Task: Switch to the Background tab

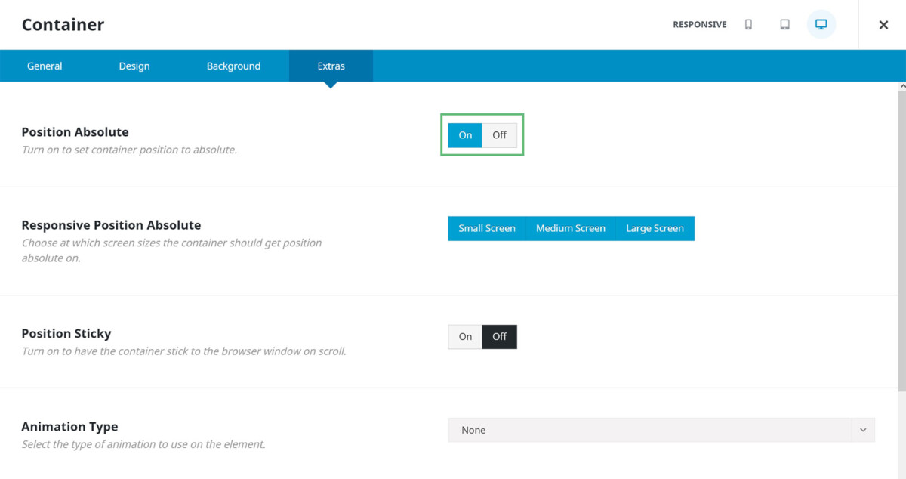Action: (233, 66)
